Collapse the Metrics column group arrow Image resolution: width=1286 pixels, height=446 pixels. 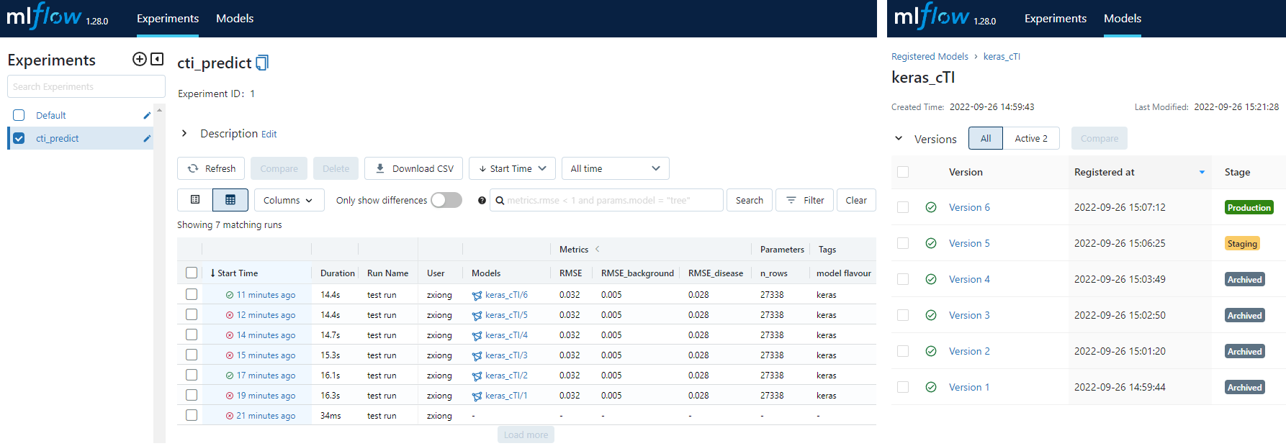pos(597,249)
